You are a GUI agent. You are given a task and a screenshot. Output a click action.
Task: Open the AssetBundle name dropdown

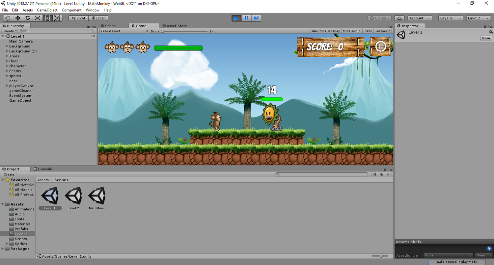[x=448, y=255]
